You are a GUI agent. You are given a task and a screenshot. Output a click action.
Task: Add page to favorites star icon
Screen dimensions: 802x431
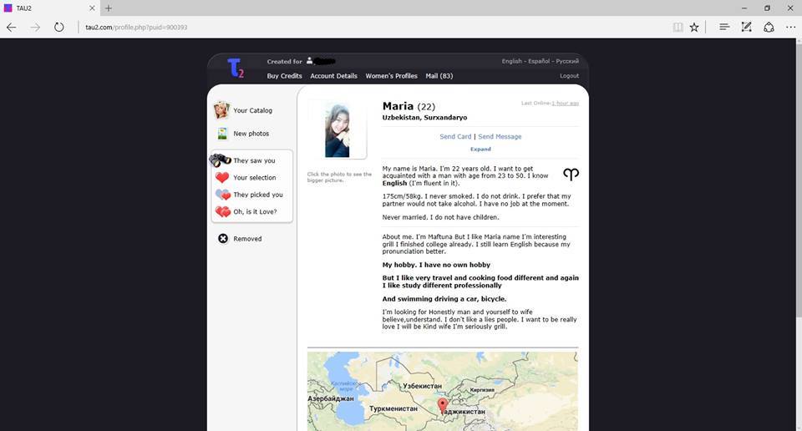click(694, 27)
